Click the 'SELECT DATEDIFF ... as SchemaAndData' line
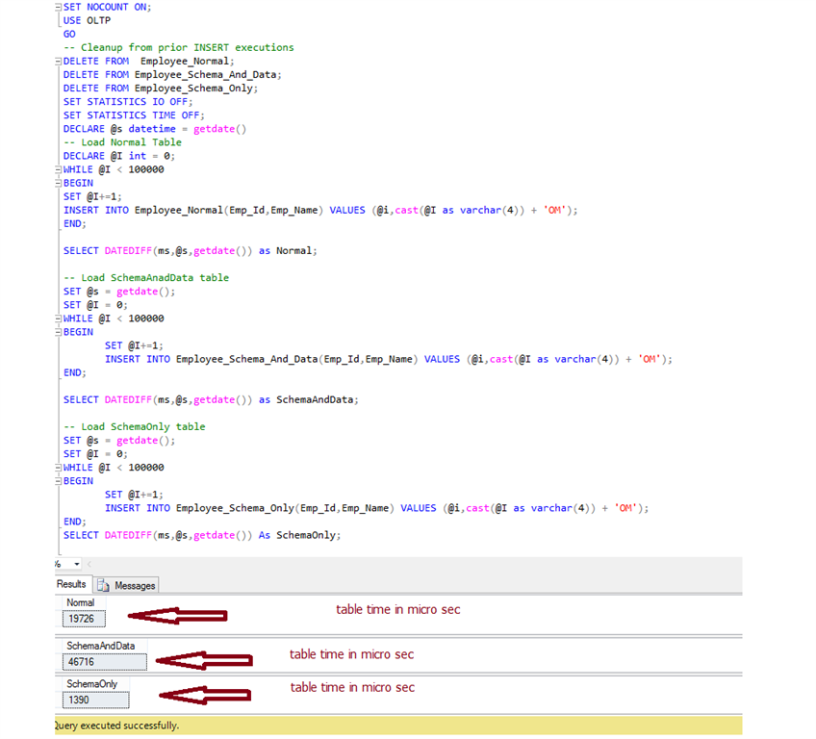This screenshot has height=739, width=816. [x=211, y=399]
